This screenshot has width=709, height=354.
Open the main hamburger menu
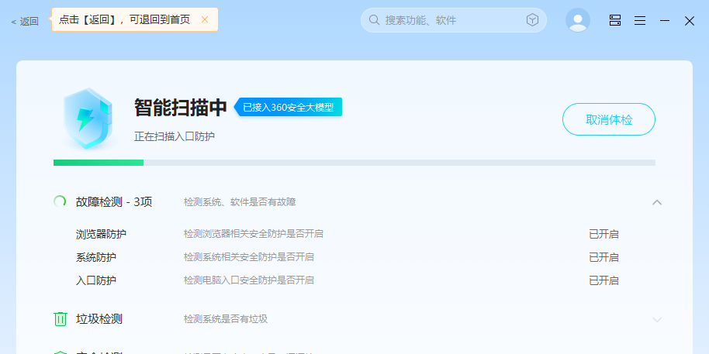point(639,21)
